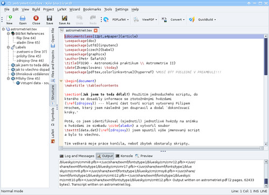Open the Settings menu
Image resolution: width=269 pixels, height=195 pixels.
[x=122, y=9]
